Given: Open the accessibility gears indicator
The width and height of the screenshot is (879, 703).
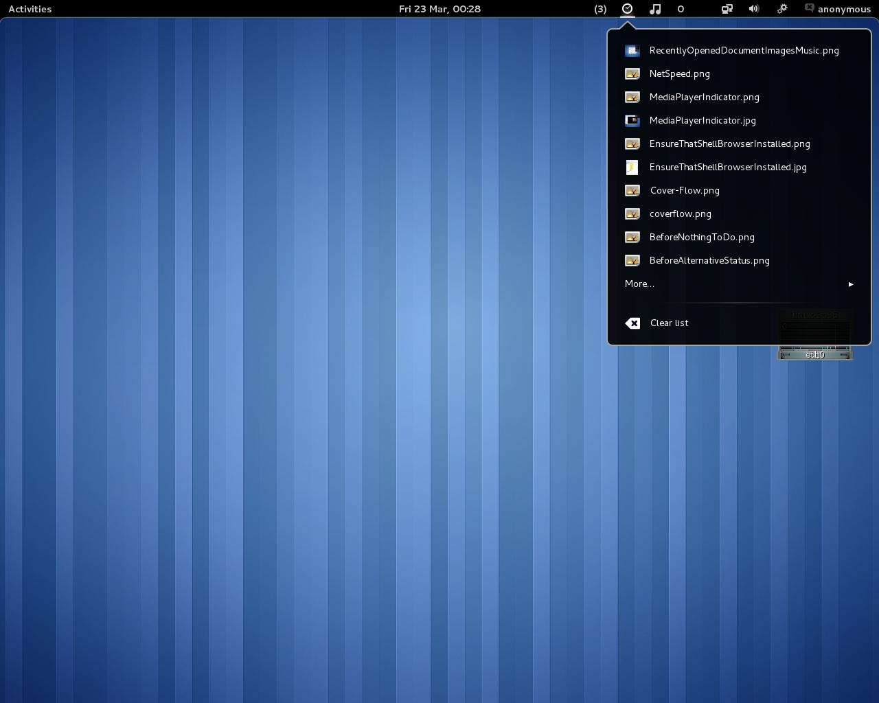Looking at the screenshot, I should tap(782, 9).
